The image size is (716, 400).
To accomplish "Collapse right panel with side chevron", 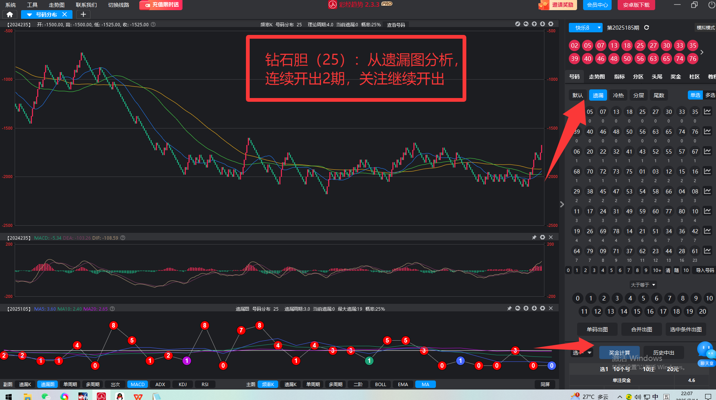I will pyautogui.click(x=562, y=204).
